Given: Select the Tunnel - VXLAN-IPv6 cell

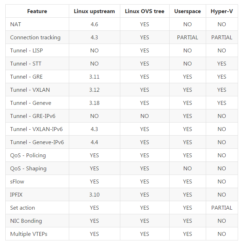Looking at the screenshot, I should point(37,129).
